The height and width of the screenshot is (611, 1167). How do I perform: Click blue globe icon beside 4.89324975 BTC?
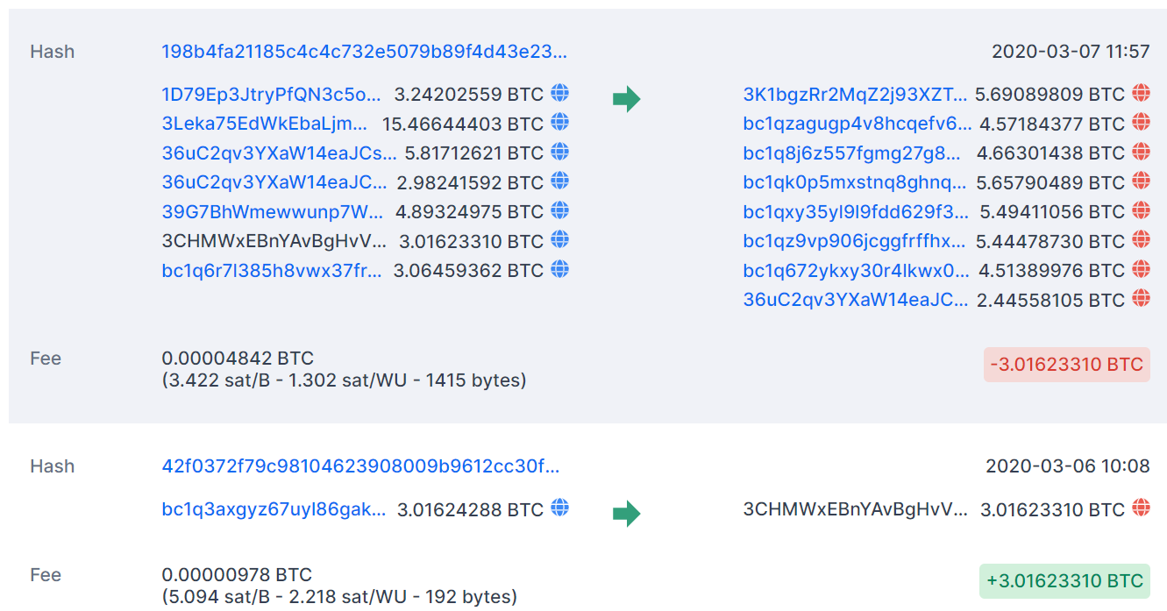(559, 210)
